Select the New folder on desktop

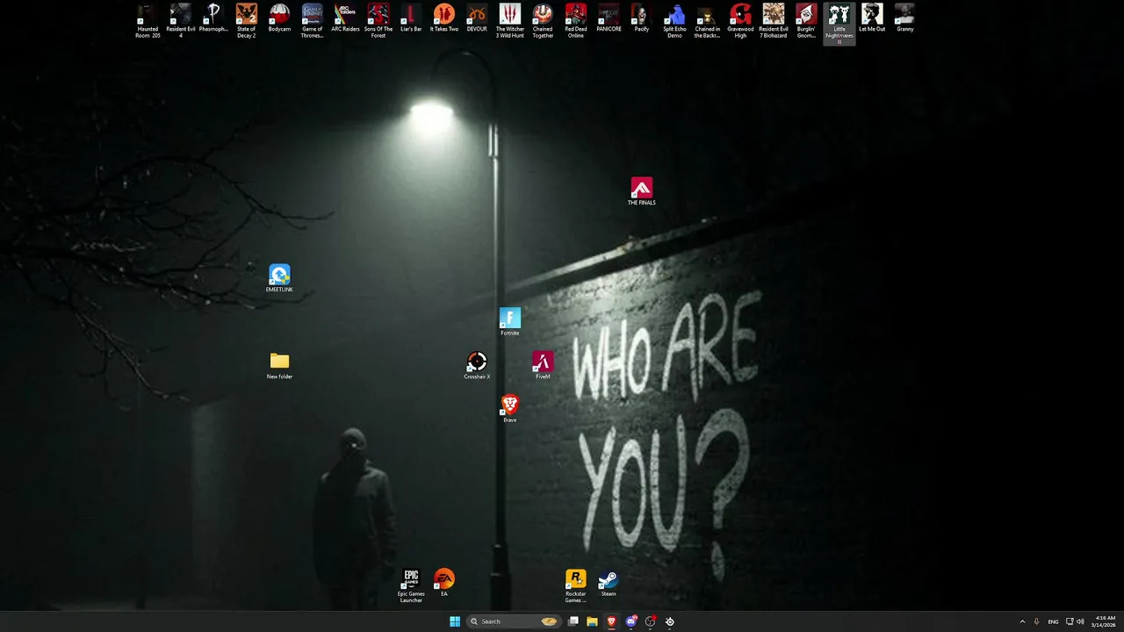click(279, 365)
